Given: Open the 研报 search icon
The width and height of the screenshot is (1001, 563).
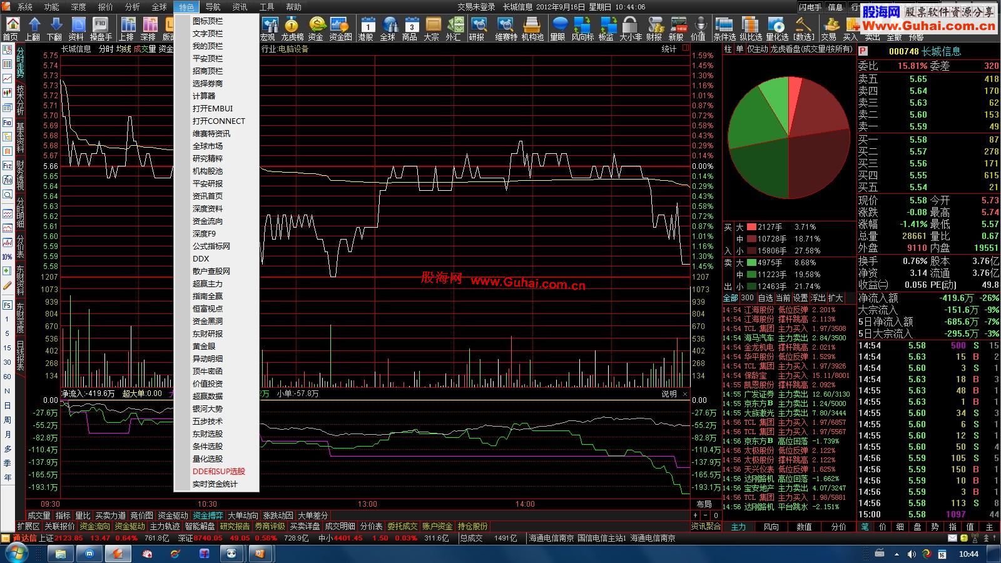Looking at the screenshot, I should pyautogui.click(x=477, y=29).
